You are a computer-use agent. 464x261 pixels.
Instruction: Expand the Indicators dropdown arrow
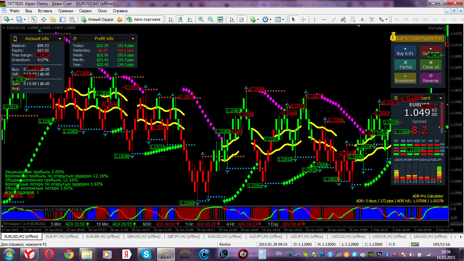(258, 19)
